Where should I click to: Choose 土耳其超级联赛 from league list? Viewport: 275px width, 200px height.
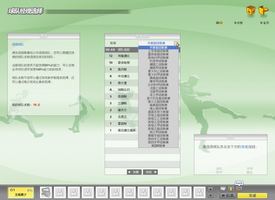tap(158, 51)
